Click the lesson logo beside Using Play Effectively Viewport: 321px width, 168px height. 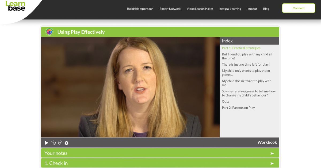click(x=49, y=32)
